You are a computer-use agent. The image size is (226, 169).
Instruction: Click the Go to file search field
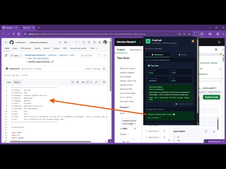pyautogui.click(x=91, y=56)
